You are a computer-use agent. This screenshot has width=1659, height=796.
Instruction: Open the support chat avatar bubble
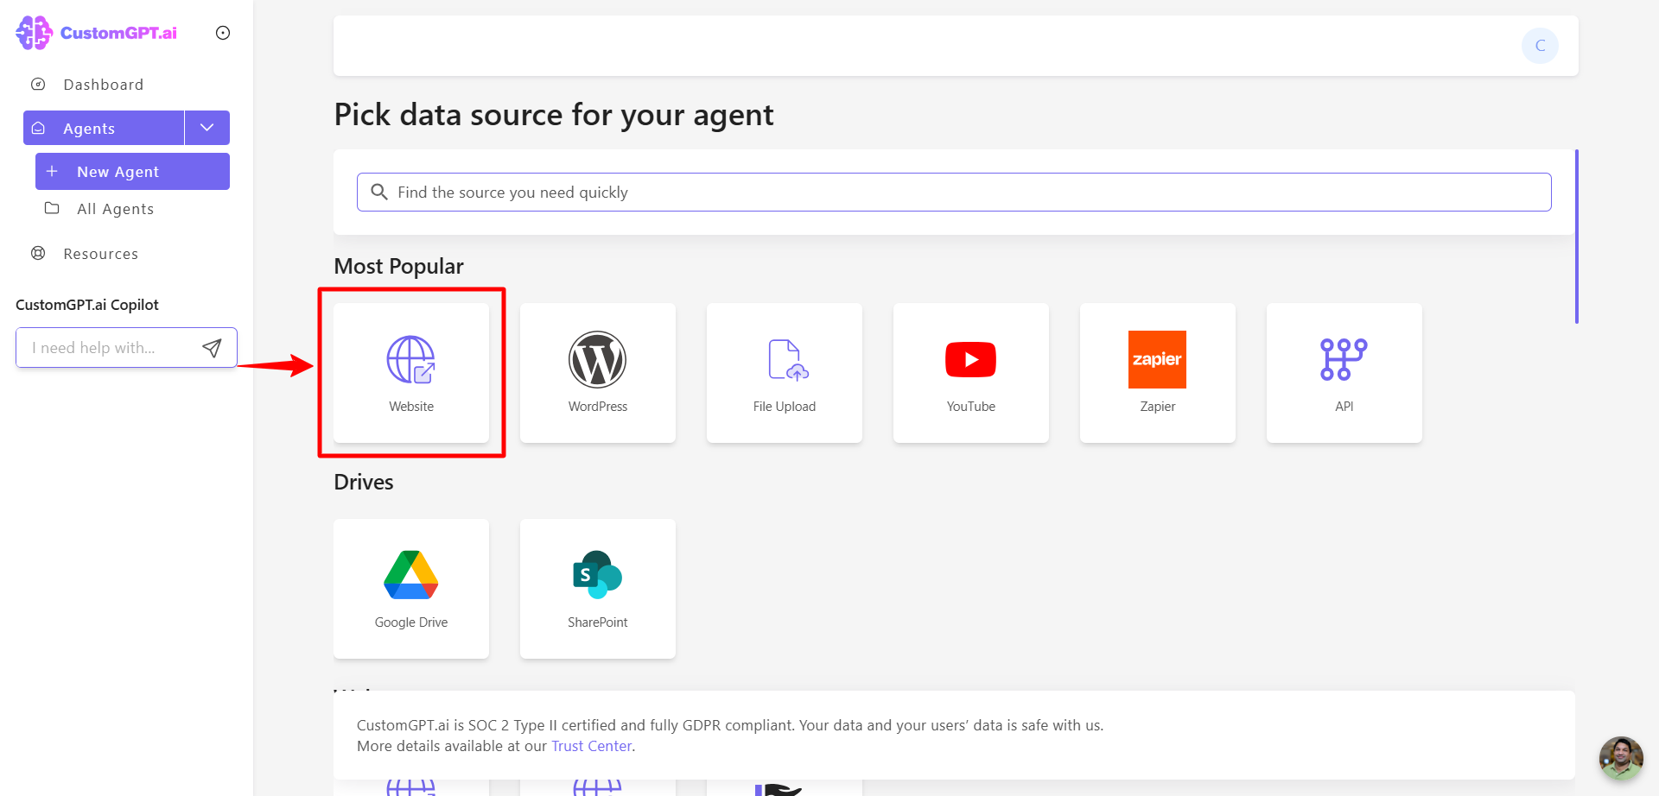[1621, 758]
